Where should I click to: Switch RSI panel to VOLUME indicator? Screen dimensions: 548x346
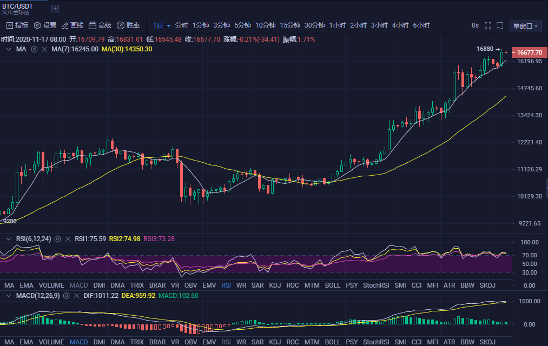pyautogui.click(x=51, y=285)
